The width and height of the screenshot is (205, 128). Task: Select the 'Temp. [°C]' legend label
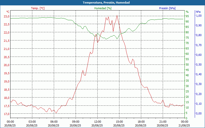[x=38, y=8]
